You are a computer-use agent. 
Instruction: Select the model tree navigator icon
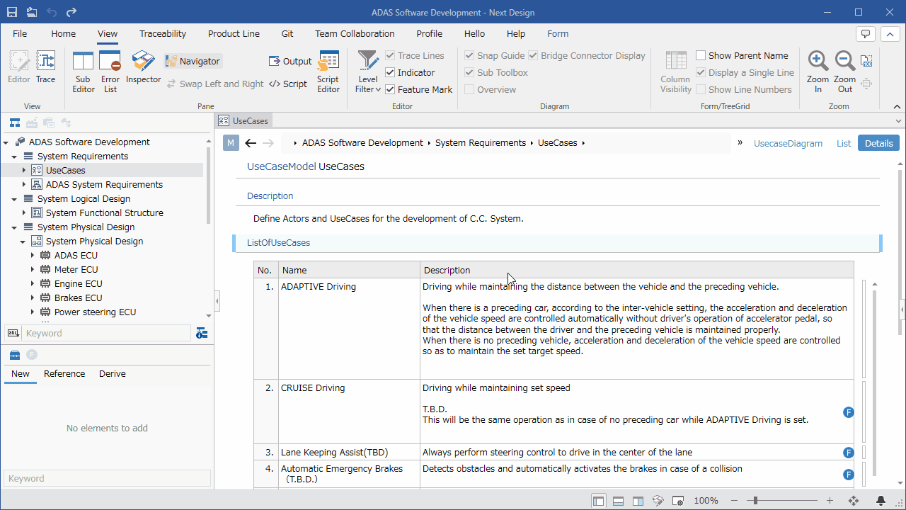(15, 123)
